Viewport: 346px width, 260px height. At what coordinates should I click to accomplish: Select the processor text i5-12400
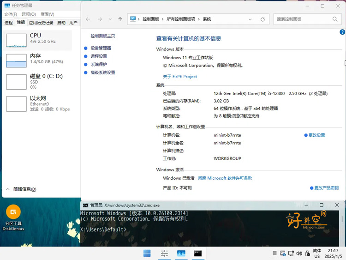276,94
